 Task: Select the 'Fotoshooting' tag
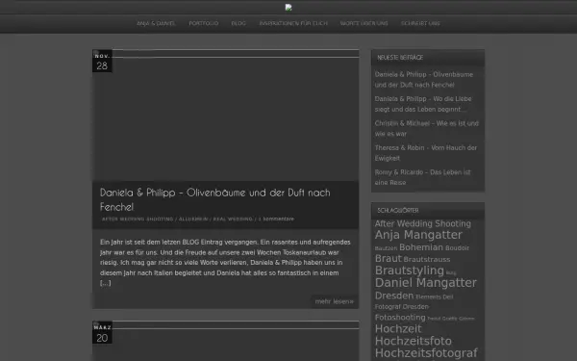[x=400, y=317]
